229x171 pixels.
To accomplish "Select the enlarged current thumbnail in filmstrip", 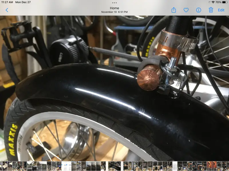I will pyautogui.click(x=114, y=166).
